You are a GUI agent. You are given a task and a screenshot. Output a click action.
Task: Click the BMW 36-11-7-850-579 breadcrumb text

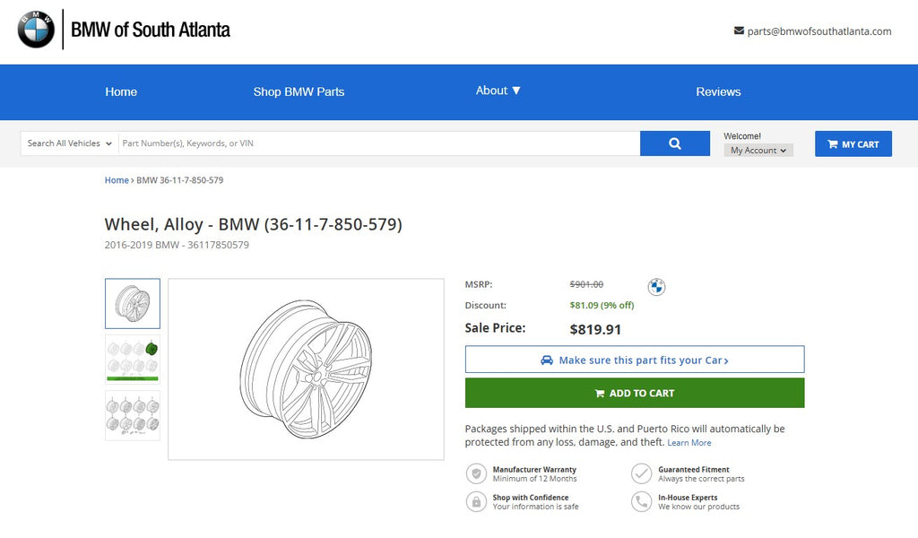tap(179, 180)
